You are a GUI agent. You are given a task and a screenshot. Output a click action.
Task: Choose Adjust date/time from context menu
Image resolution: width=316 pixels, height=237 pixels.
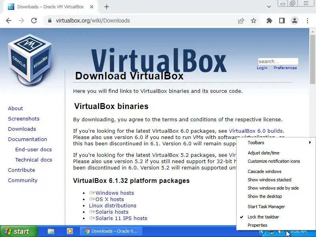coord(276,153)
